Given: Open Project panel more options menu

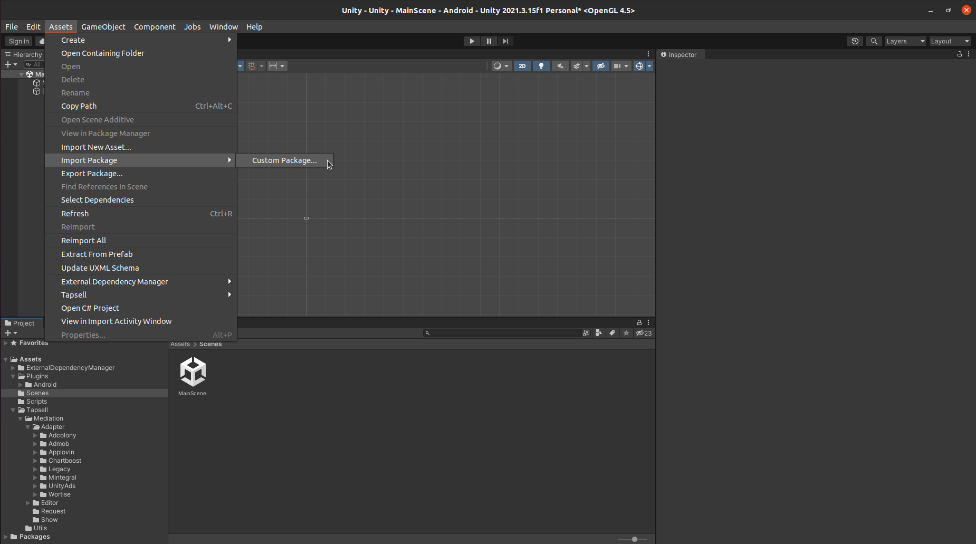Looking at the screenshot, I should point(648,322).
